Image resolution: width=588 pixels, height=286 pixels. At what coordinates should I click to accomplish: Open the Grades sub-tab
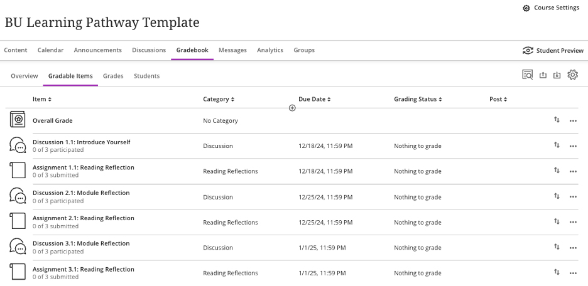(113, 76)
